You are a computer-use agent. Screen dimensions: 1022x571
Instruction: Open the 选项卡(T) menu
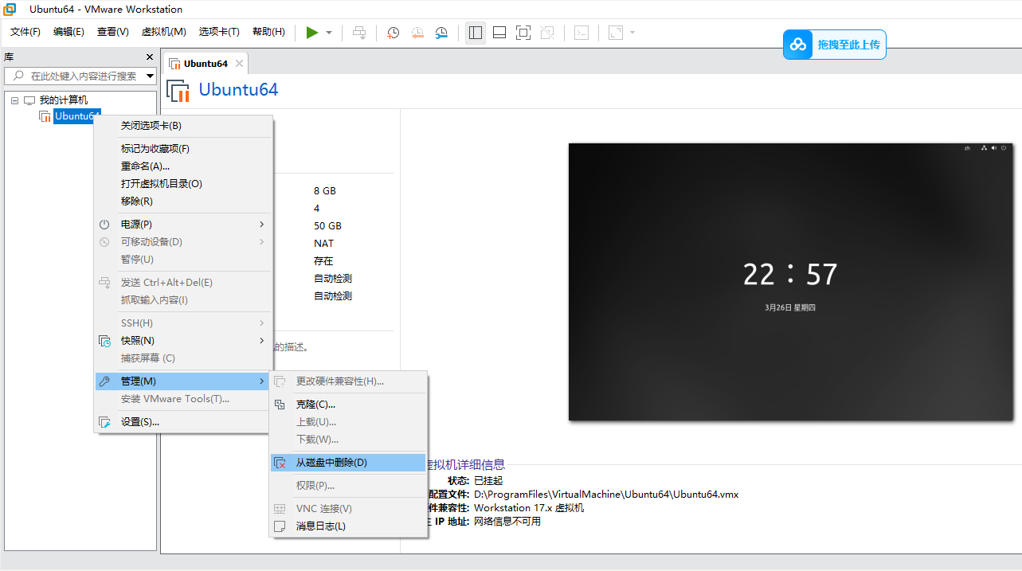(x=219, y=32)
